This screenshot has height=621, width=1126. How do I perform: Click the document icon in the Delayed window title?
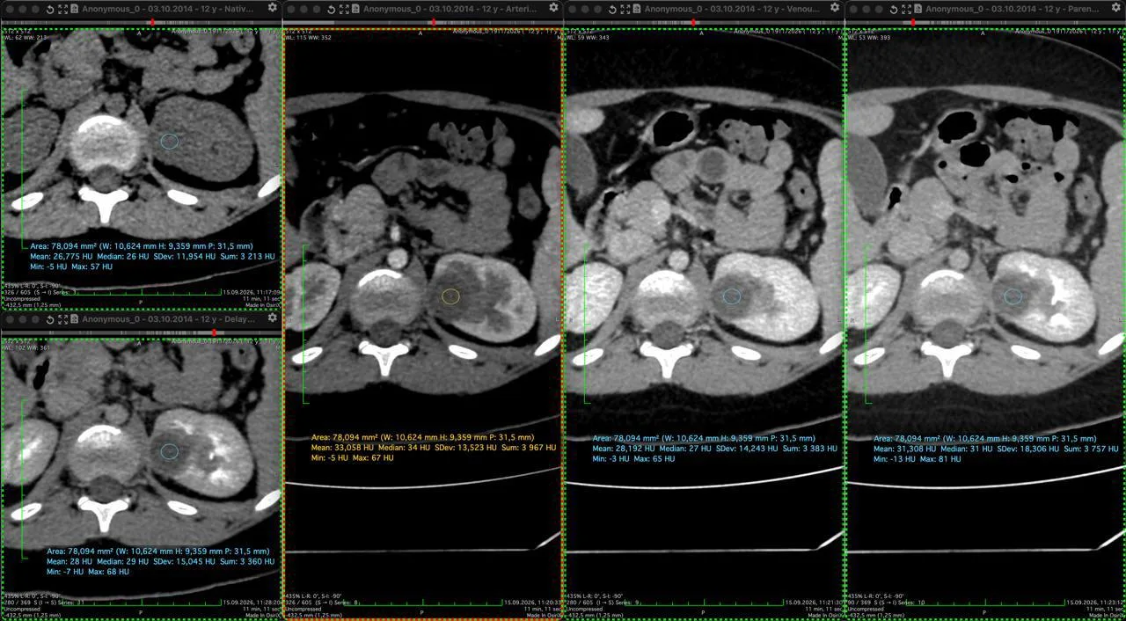point(75,319)
